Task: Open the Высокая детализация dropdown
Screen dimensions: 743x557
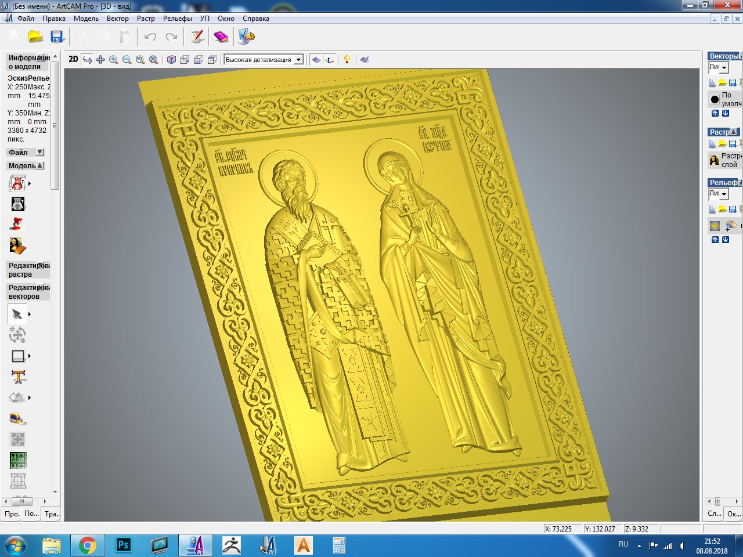Action: coord(298,60)
